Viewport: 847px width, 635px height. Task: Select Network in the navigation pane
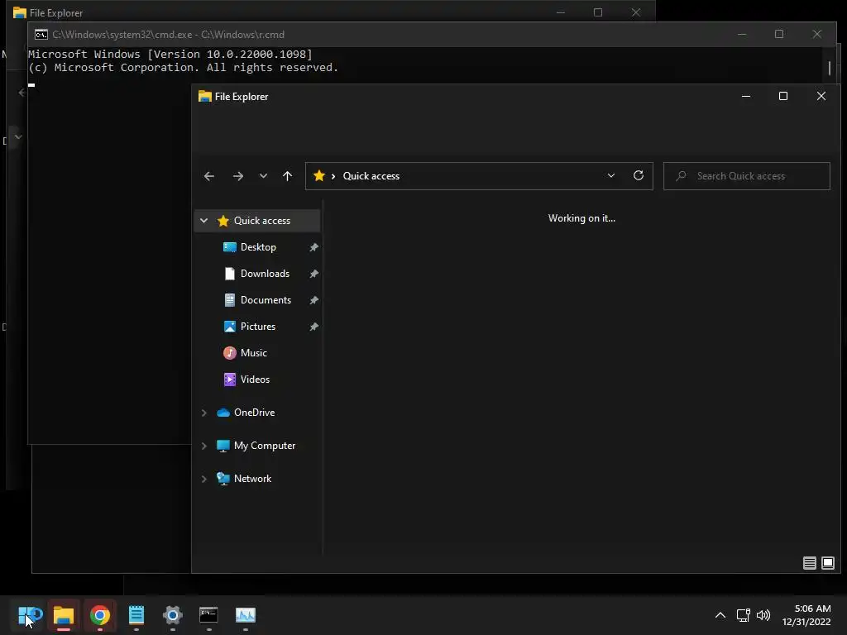(252, 479)
